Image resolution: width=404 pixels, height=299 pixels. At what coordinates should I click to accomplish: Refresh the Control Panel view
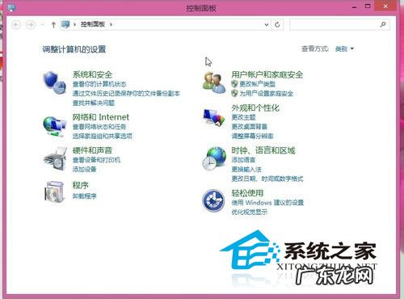coord(277,24)
